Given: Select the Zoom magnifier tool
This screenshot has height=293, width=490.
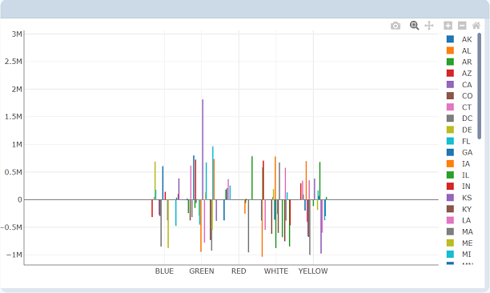Looking at the screenshot, I should (x=415, y=26).
